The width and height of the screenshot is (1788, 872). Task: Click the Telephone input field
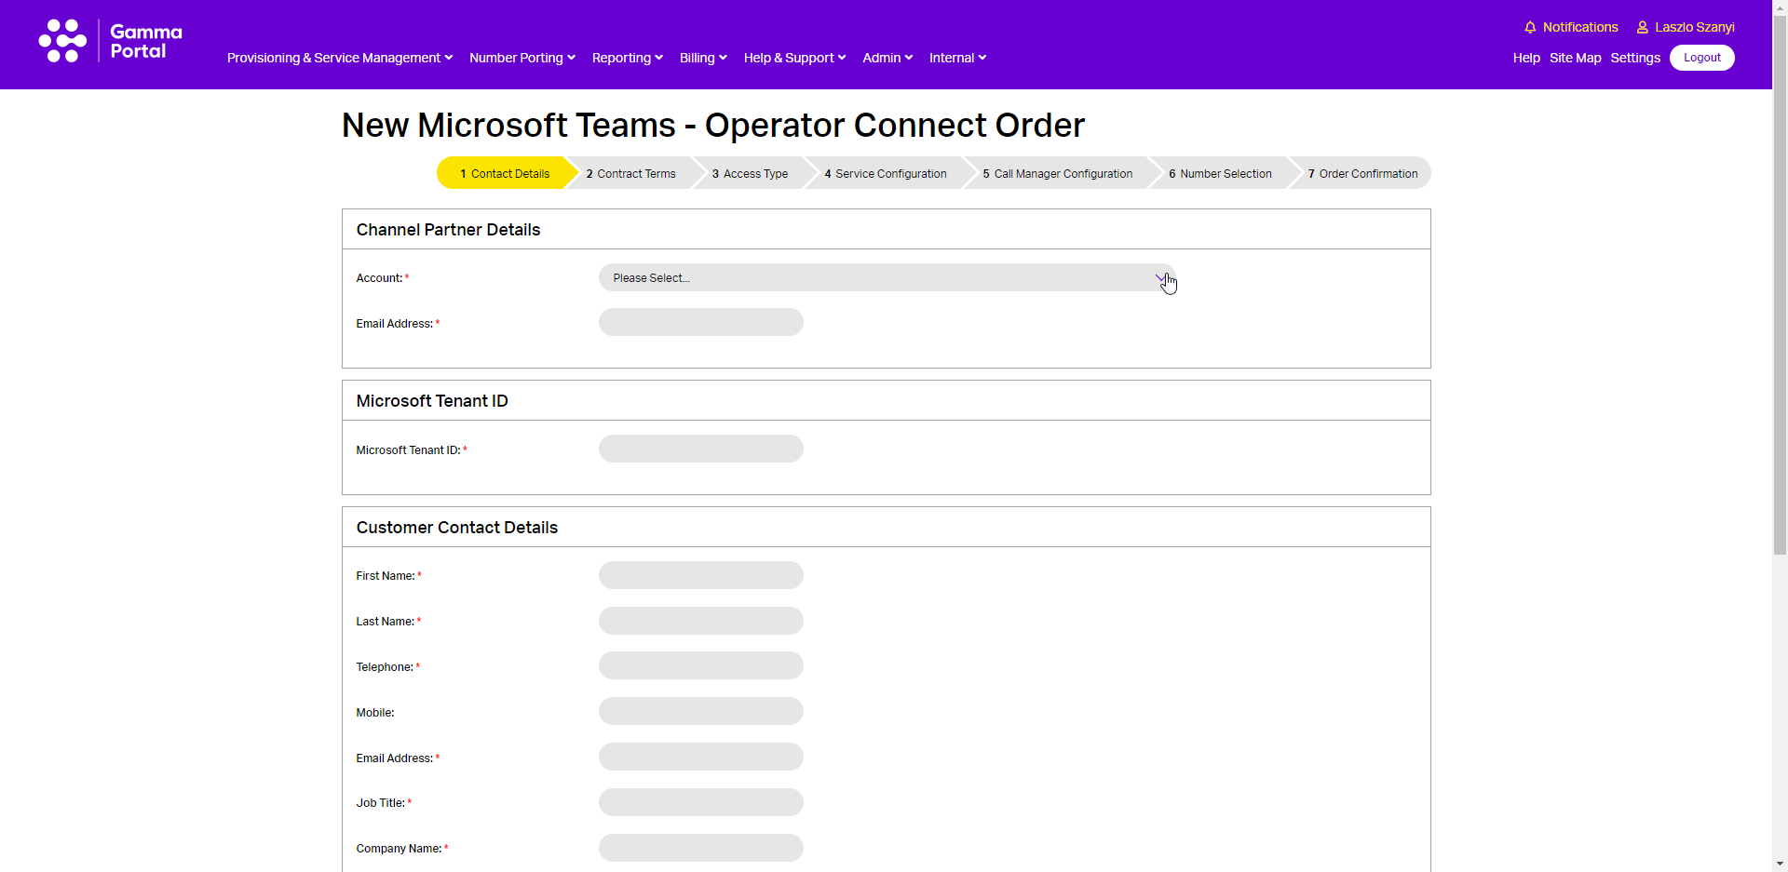701,665
